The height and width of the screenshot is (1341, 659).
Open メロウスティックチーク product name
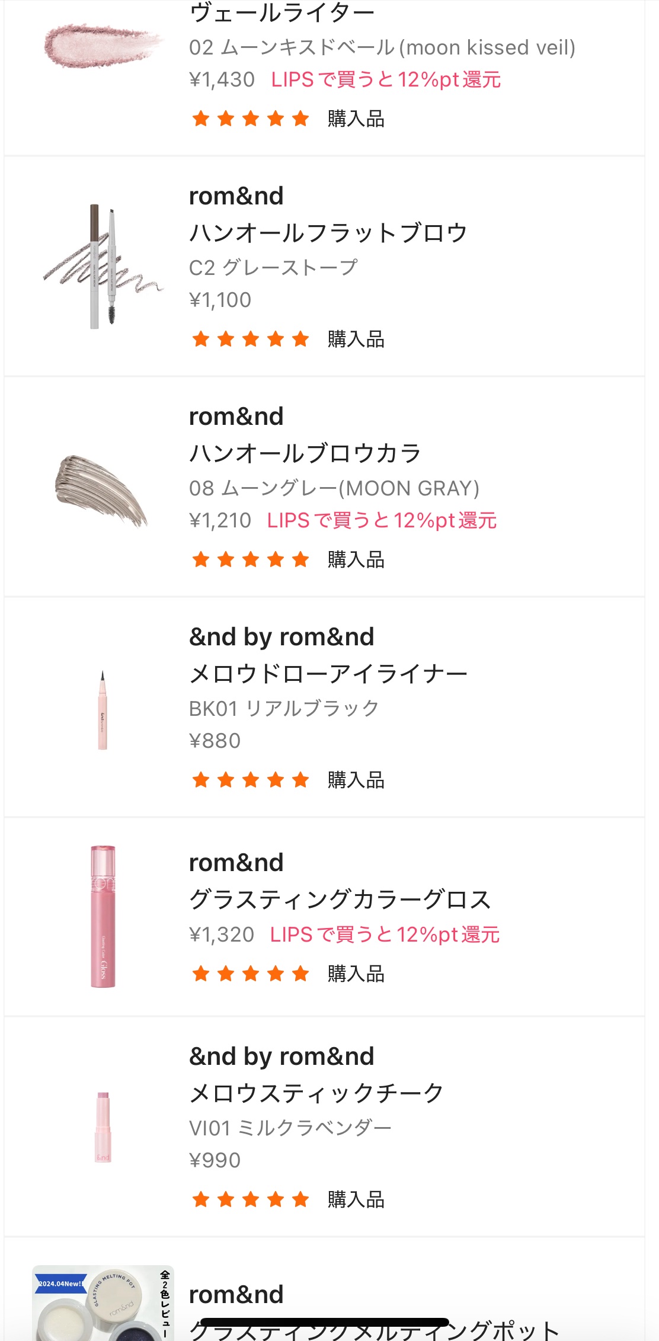click(316, 1093)
